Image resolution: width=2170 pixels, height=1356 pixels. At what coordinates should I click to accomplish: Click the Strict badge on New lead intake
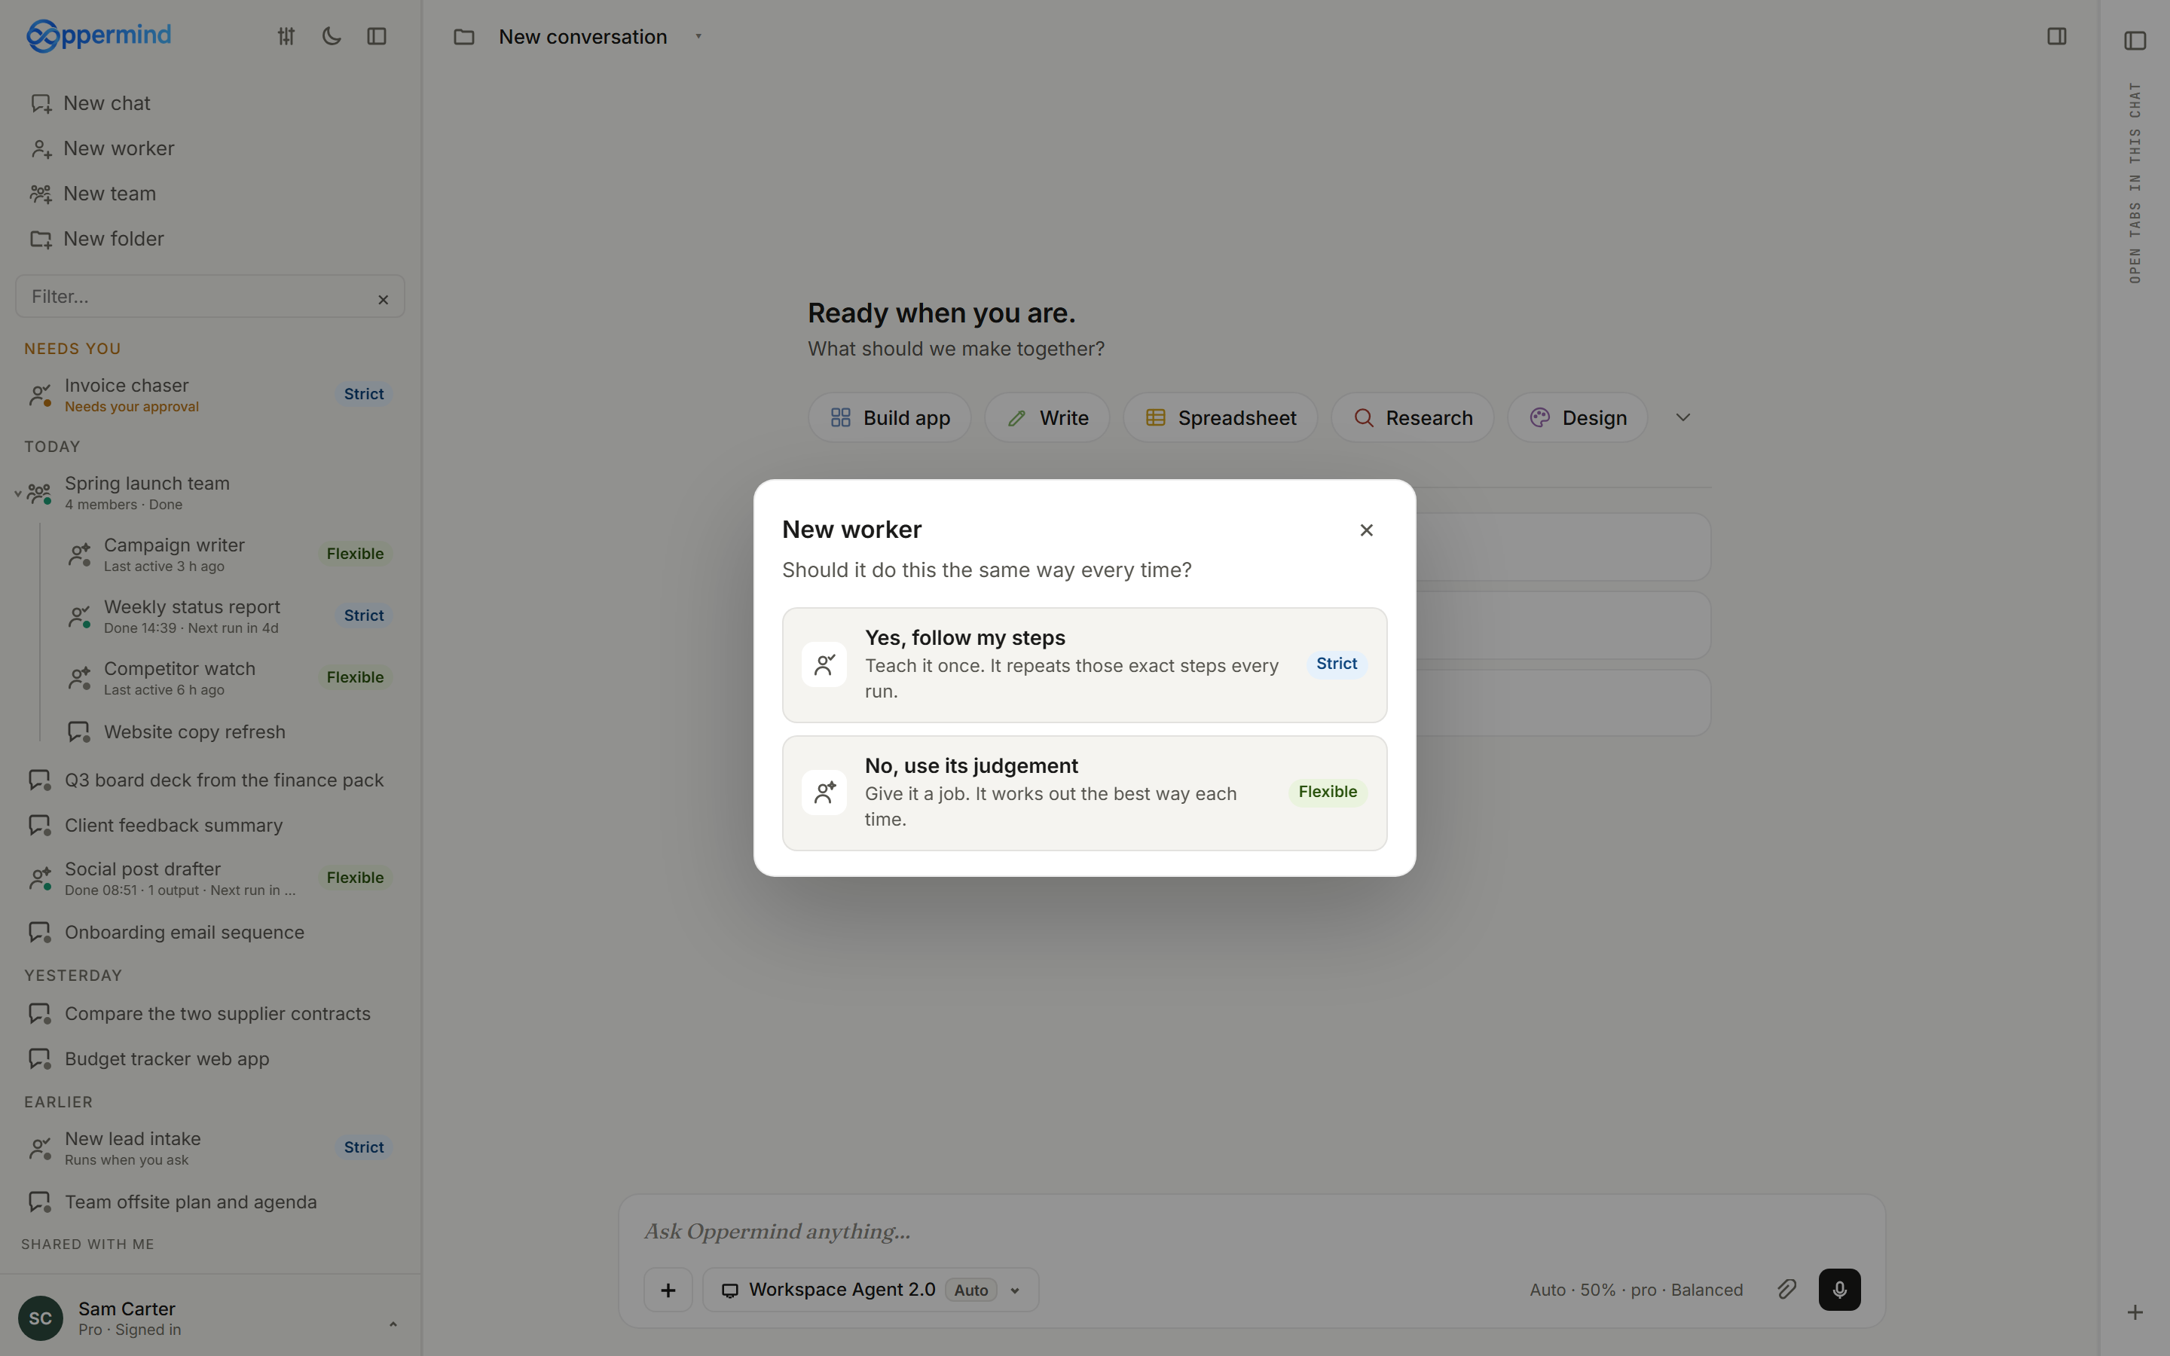tap(364, 1147)
